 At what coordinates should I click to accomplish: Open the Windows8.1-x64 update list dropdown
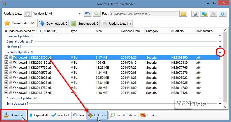80,14
